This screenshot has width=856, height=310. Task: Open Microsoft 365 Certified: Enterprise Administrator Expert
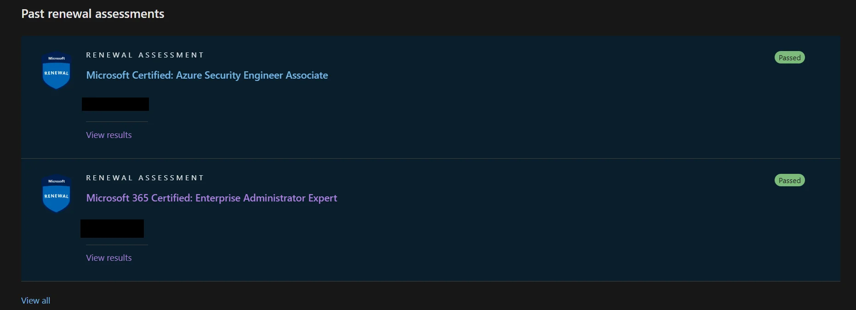(211, 198)
